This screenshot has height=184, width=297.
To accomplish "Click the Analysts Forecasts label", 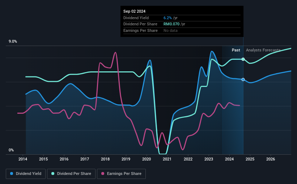I will [x=263, y=50].
